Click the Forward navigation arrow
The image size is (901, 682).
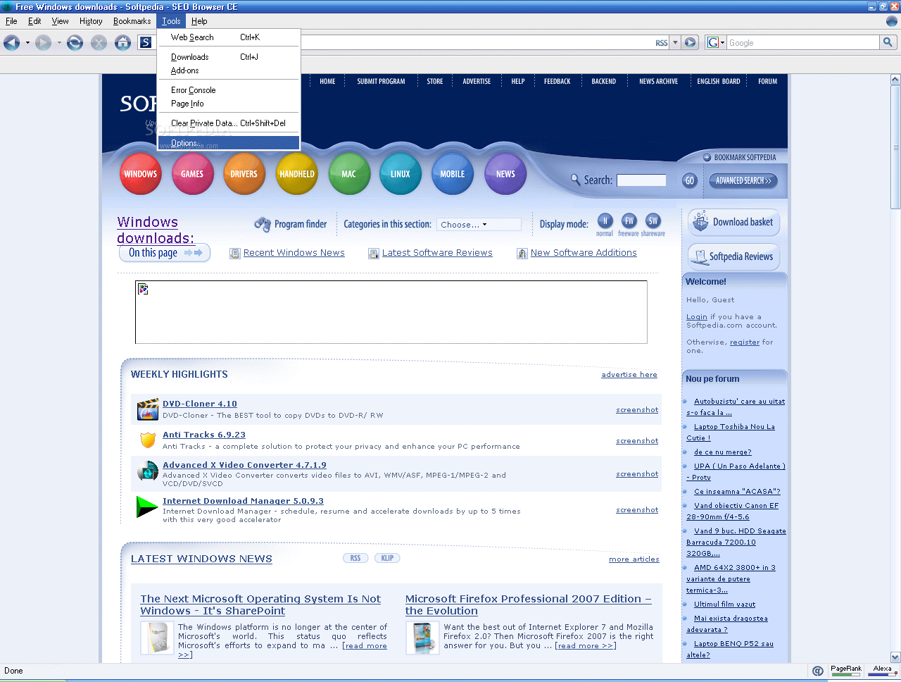43,43
